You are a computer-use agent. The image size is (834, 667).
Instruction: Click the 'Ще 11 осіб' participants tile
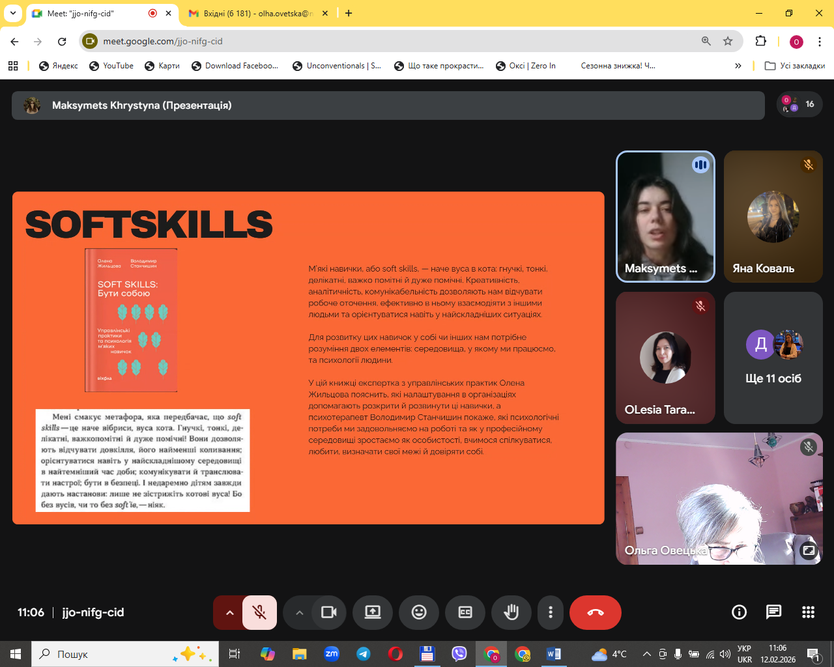[773, 358]
